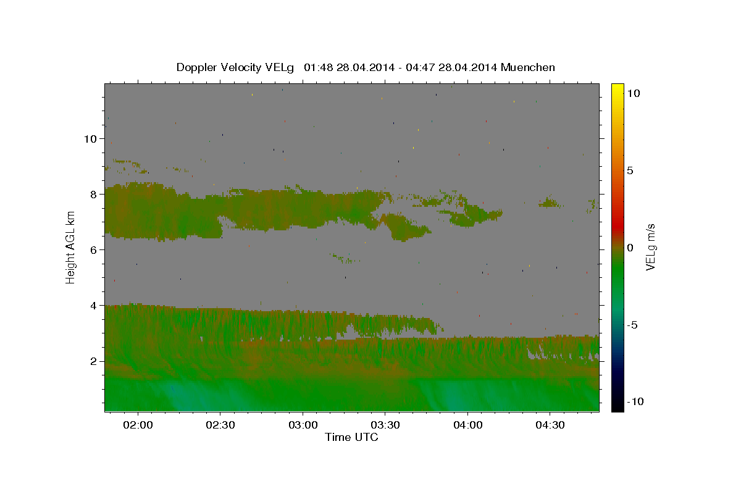
Task: Click the 'VELg m/s' colorbar label
Action: pyautogui.click(x=650, y=247)
